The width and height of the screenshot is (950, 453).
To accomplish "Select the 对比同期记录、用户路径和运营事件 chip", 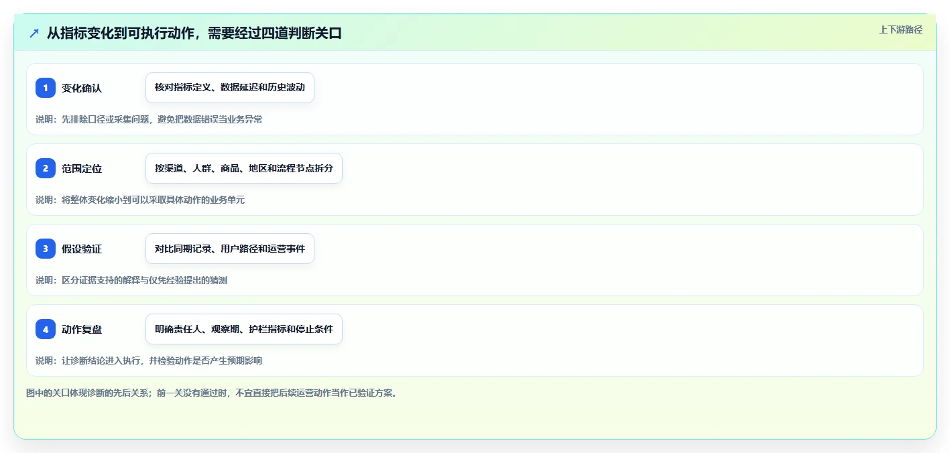I will (230, 249).
